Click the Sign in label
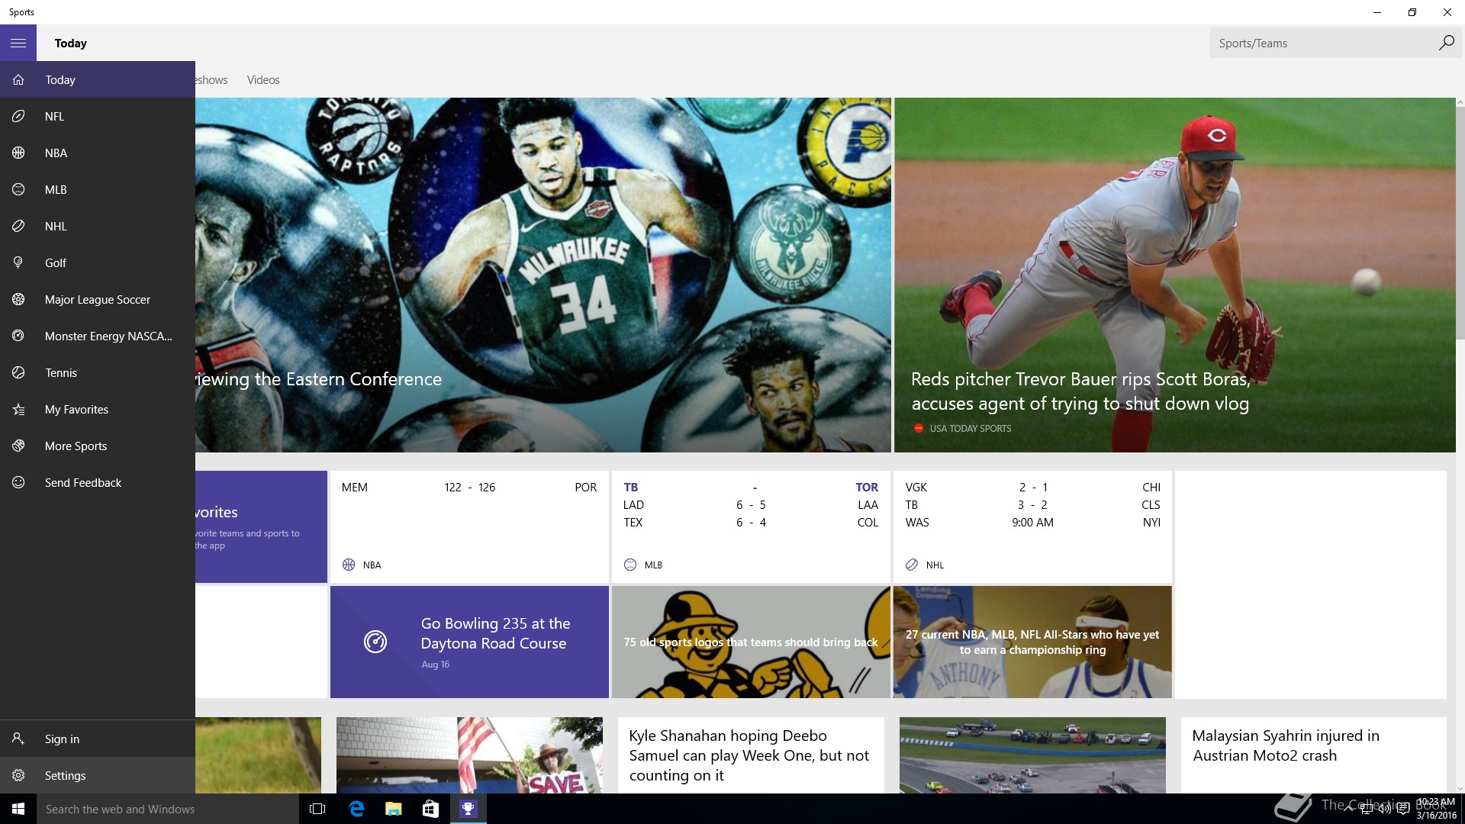The width and height of the screenshot is (1465, 824). (x=62, y=739)
